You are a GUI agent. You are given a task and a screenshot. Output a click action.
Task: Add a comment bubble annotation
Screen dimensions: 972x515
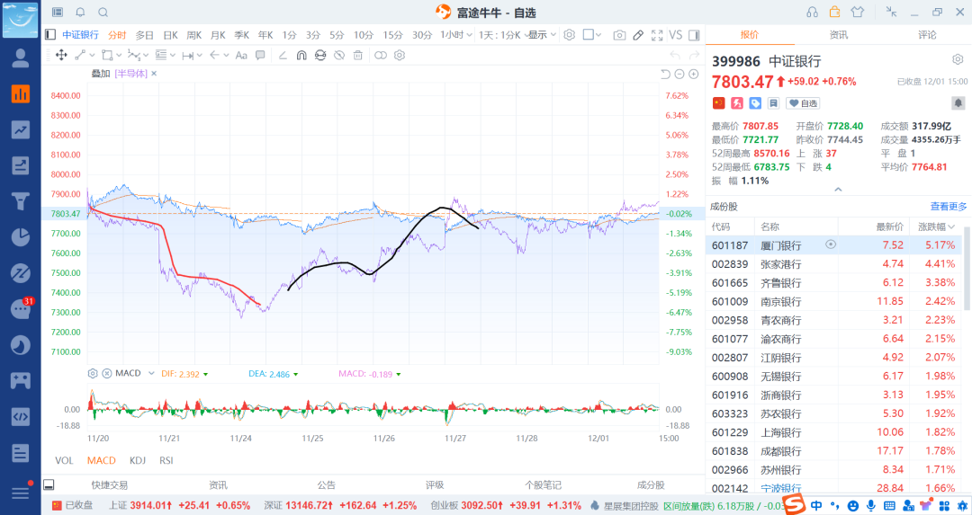pyautogui.click(x=260, y=55)
